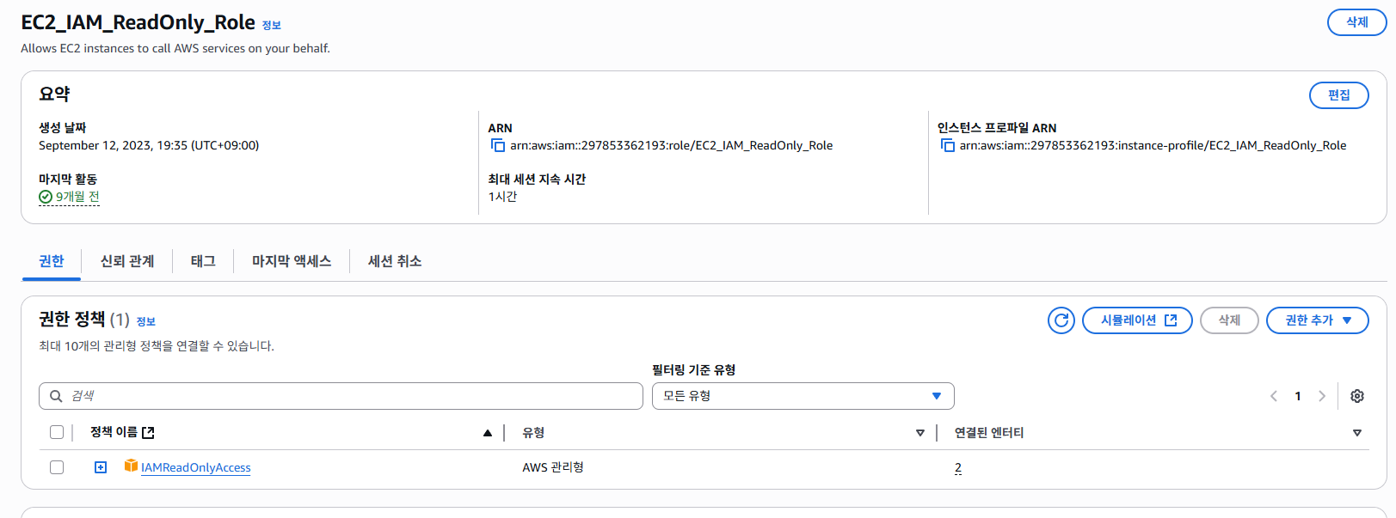This screenshot has width=1396, height=518.
Task: Switch to the 권한 tab
Action: click(52, 261)
